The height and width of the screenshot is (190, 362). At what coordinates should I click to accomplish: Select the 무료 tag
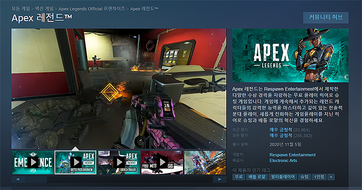239,177
